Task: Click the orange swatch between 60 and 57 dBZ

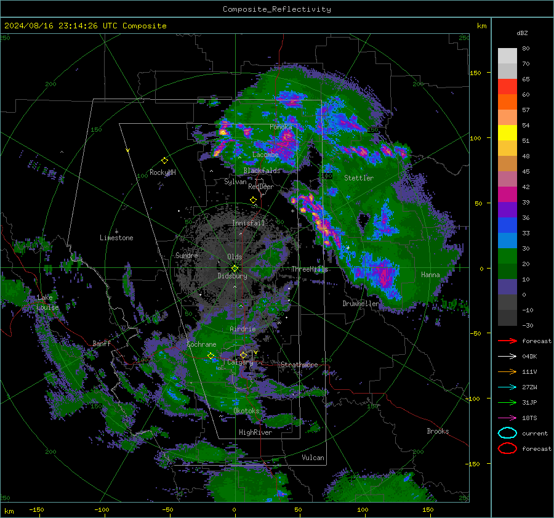Action: (x=507, y=102)
